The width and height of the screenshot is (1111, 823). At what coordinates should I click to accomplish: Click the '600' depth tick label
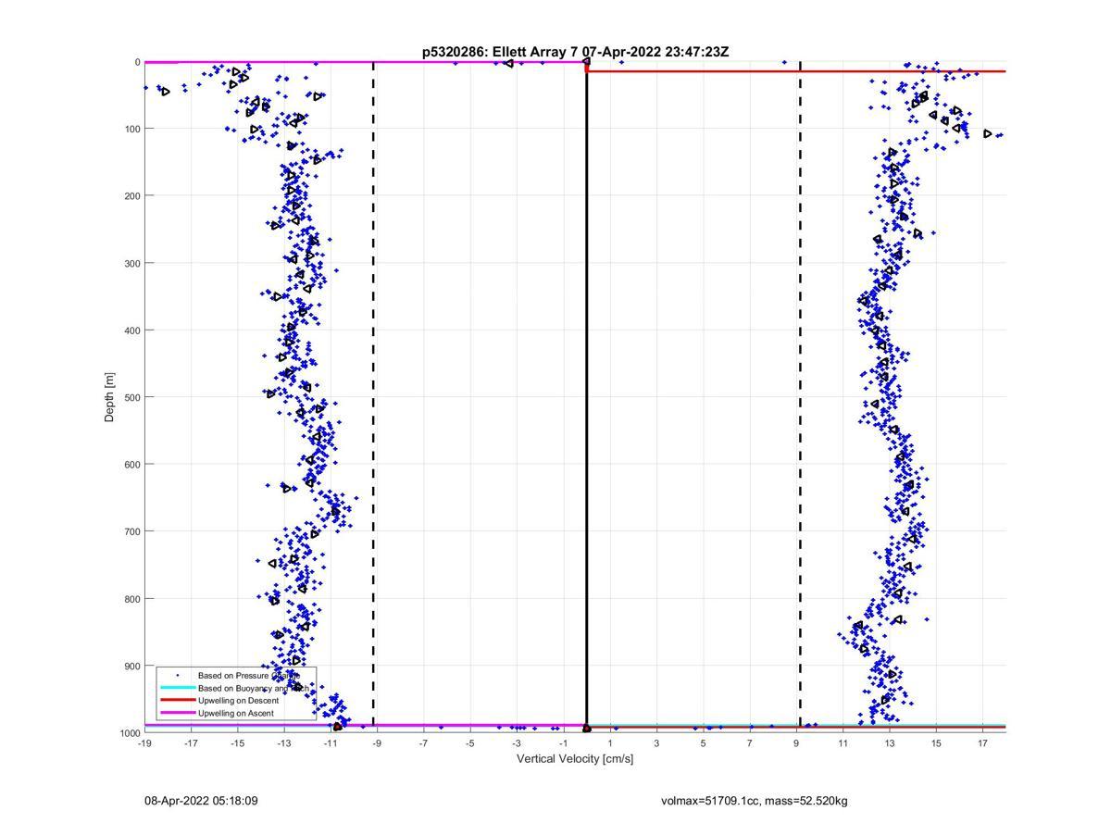tap(131, 465)
